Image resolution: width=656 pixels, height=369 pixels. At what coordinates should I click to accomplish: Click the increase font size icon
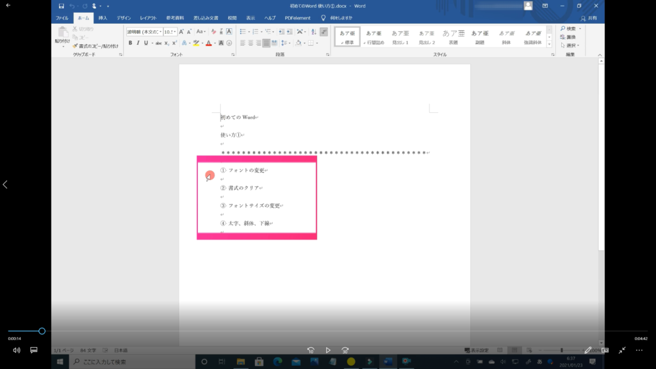click(182, 31)
